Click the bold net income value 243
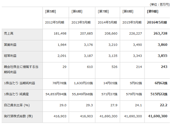The width and height of the screenshot is (172, 124). tap(164, 67)
